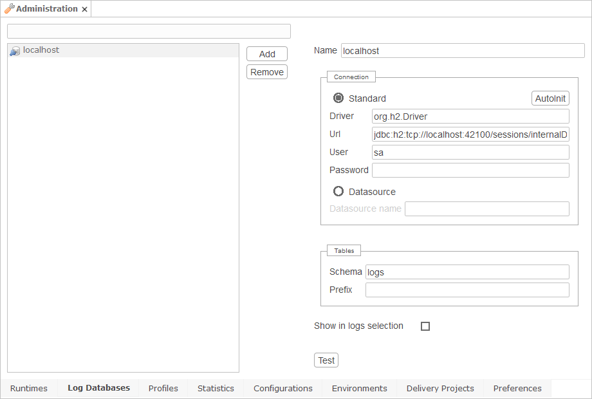Viewport: 592px width, 399px height.
Task: Click the Remove button
Action: pos(266,71)
